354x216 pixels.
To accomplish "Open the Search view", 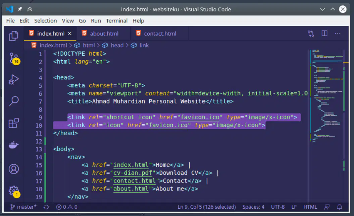I will (x=14, y=101).
